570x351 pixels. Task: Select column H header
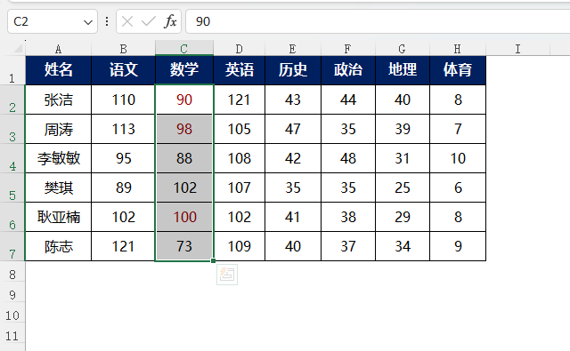pos(458,48)
